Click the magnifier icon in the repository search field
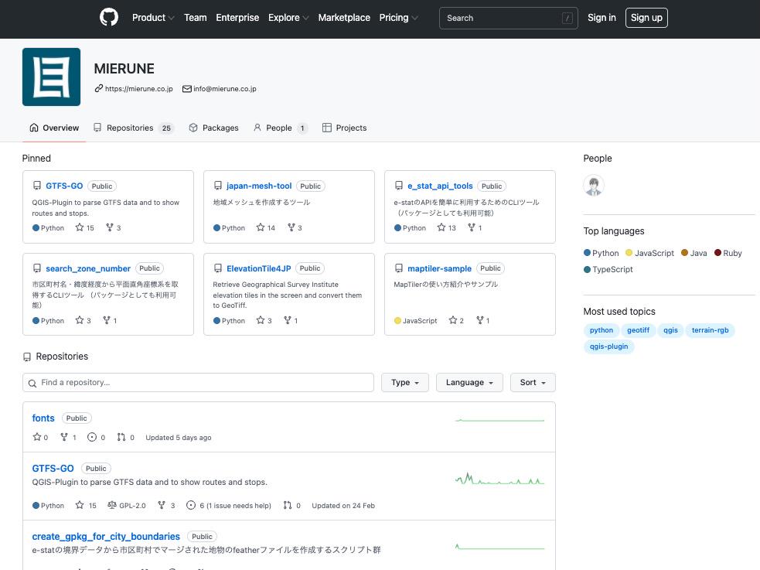The image size is (760, 570). tap(32, 383)
